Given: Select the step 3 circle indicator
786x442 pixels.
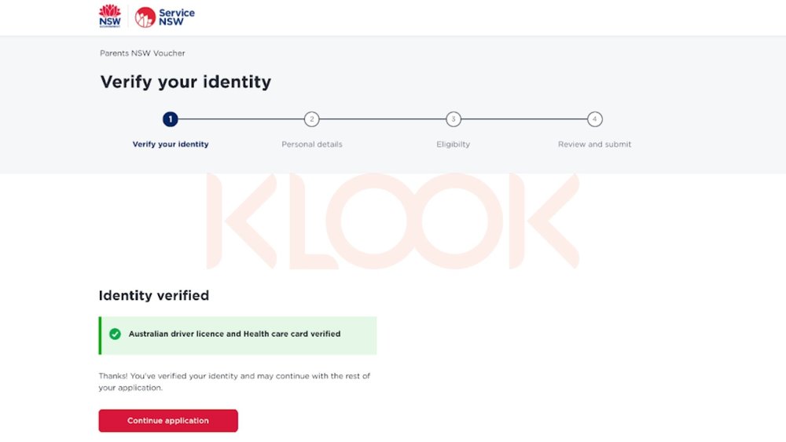Looking at the screenshot, I should [x=454, y=119].
